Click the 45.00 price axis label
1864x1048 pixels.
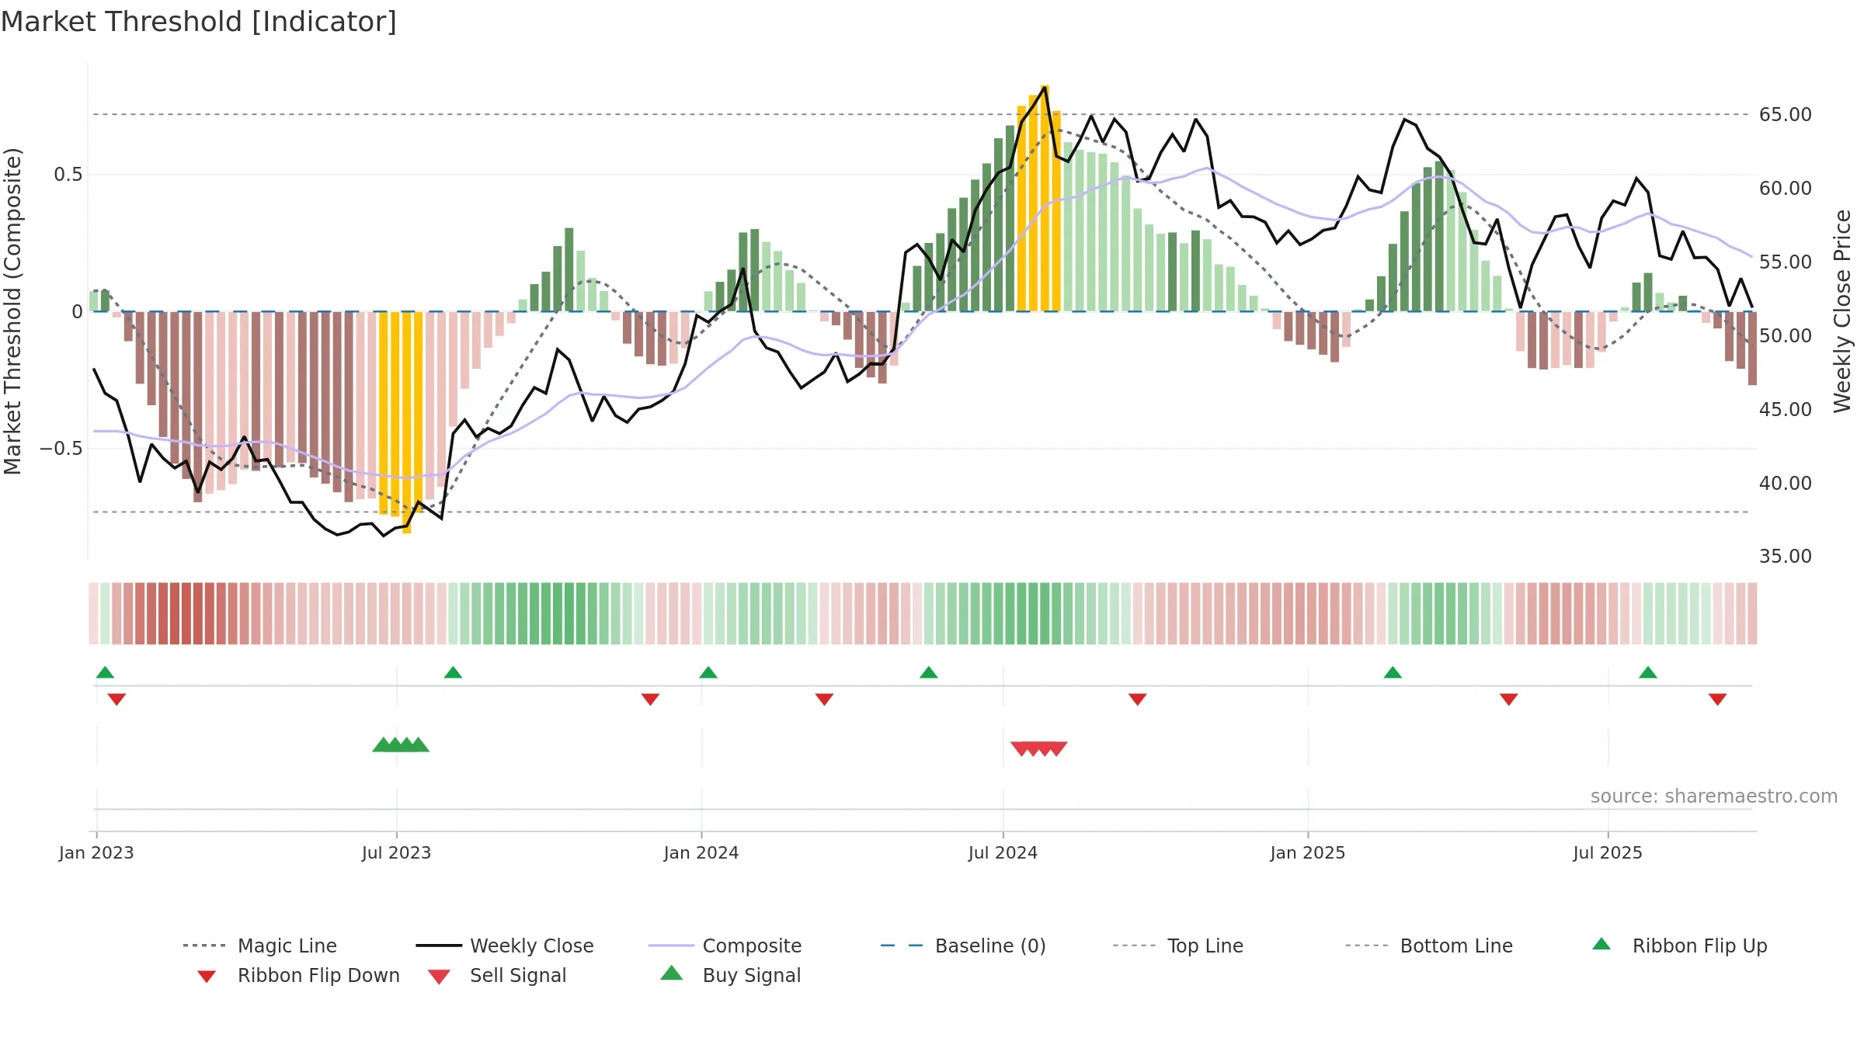[x=1786, y=410]
